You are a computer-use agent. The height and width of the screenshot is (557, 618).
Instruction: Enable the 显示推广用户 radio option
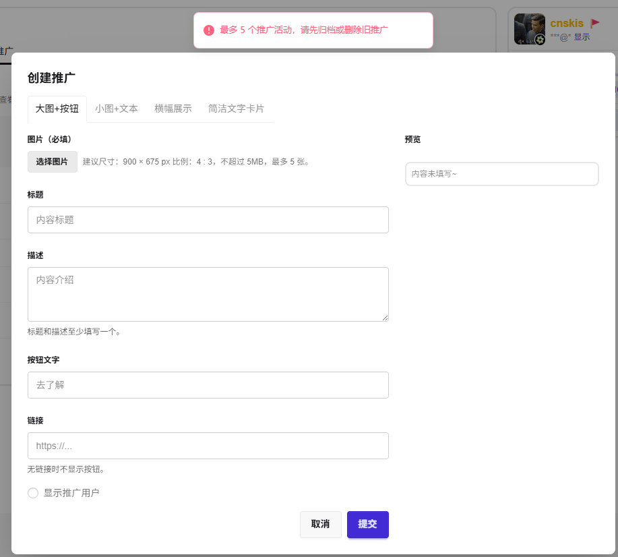tap(33, 493)
